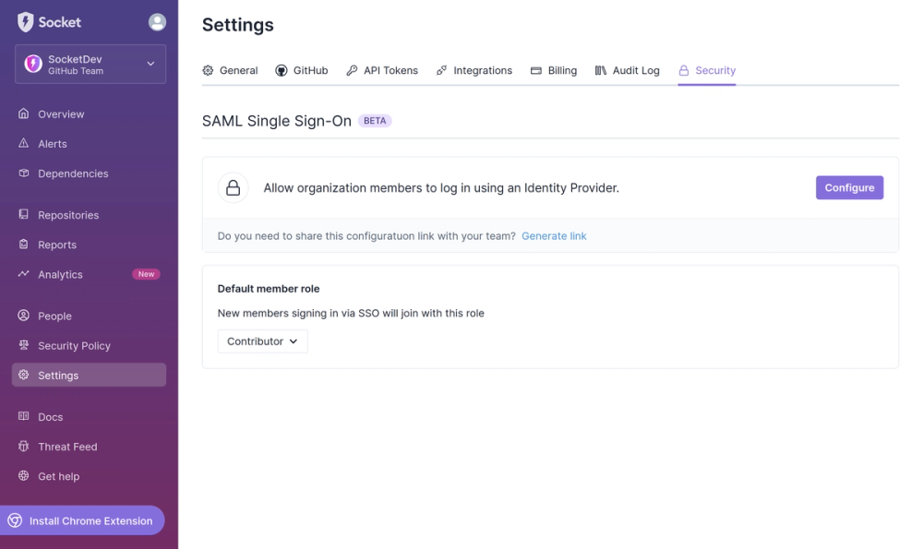Click the user avatar in the sidebar header

pyautogui.click(x=156, y=21)
